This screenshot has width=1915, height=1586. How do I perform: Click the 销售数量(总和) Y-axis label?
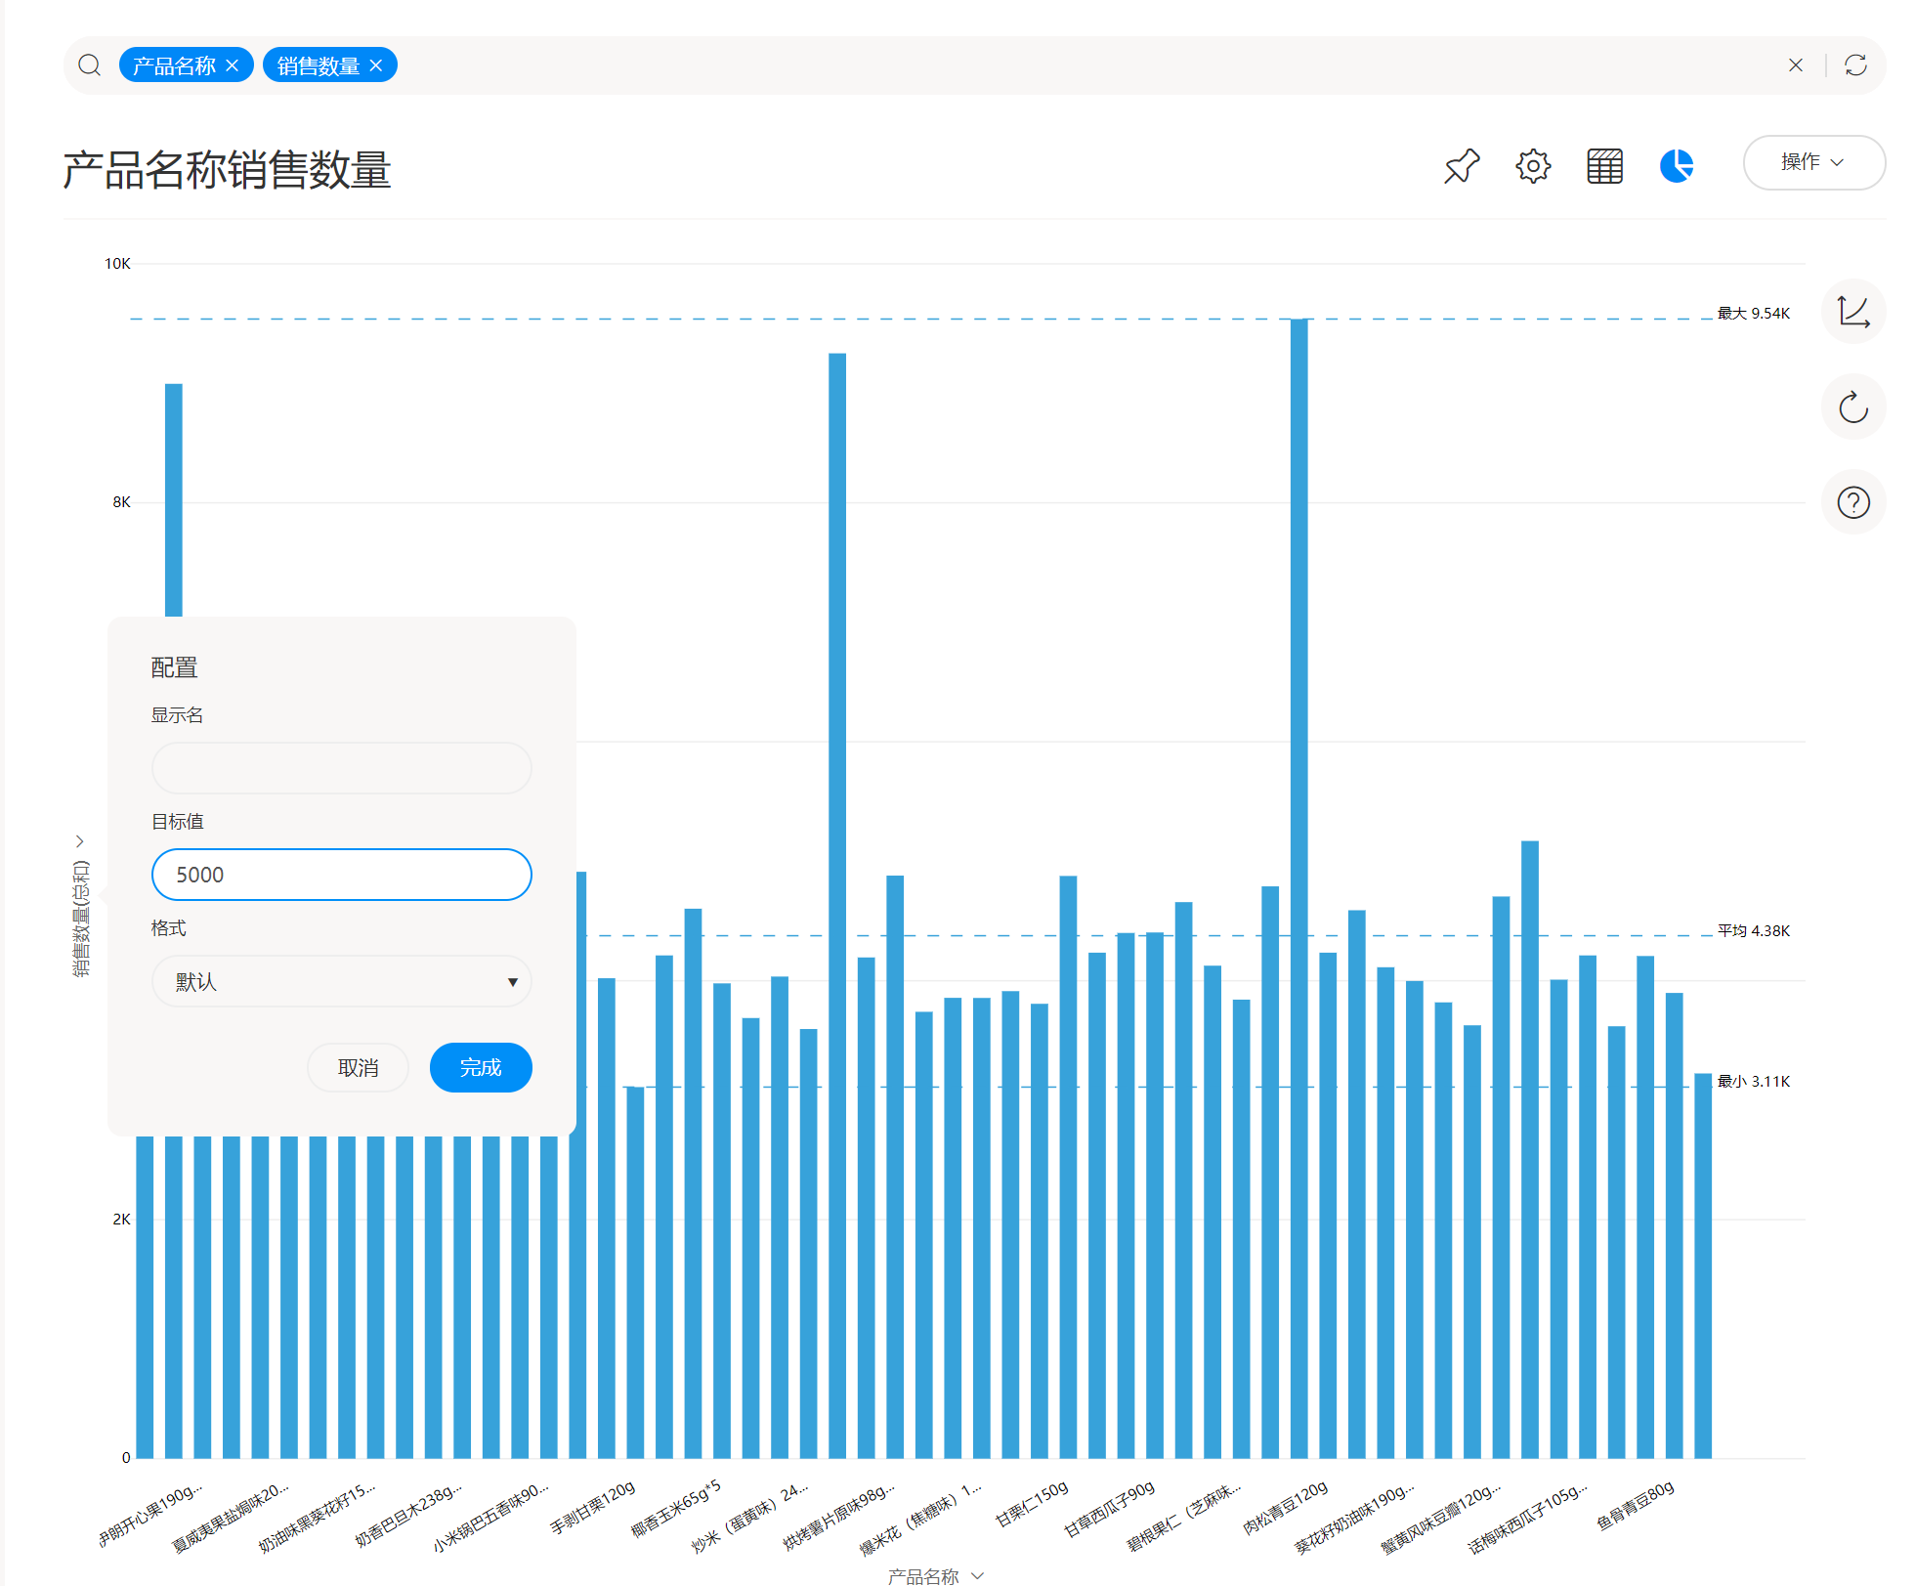point(81,919)
